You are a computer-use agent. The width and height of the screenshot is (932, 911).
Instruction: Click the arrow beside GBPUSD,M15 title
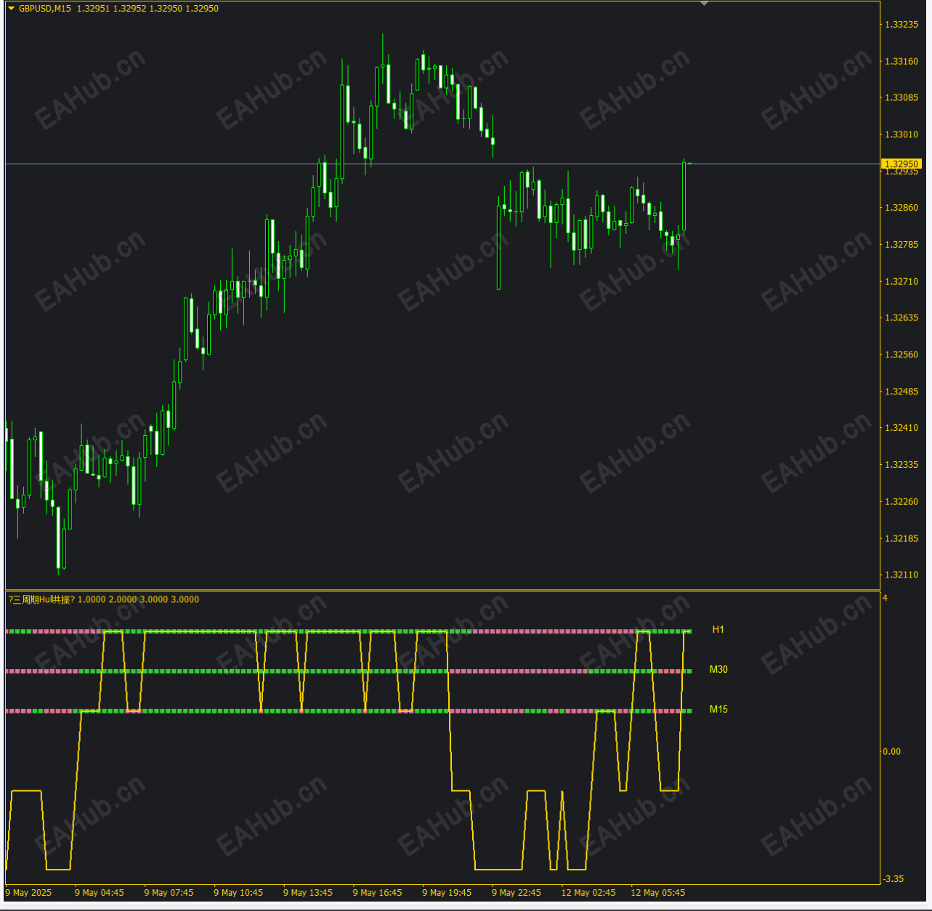point(11,9)
